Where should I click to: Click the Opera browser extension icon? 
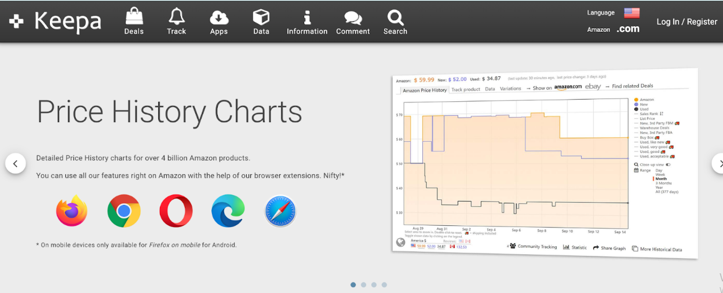coord(176,211)
